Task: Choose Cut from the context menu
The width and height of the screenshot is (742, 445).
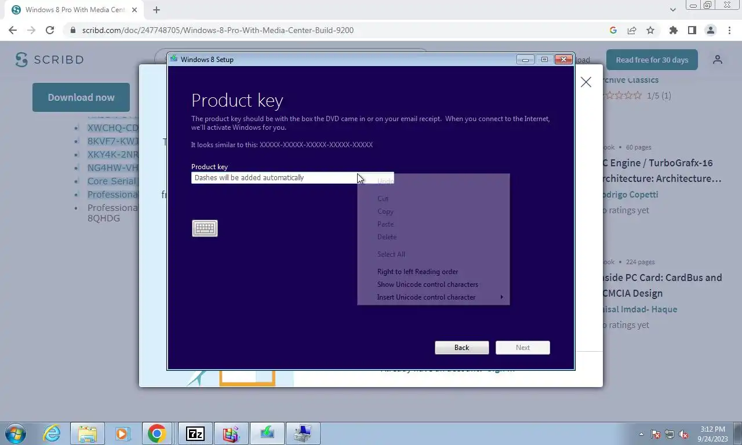Action: pyautogui.click(x=383, y=199)
